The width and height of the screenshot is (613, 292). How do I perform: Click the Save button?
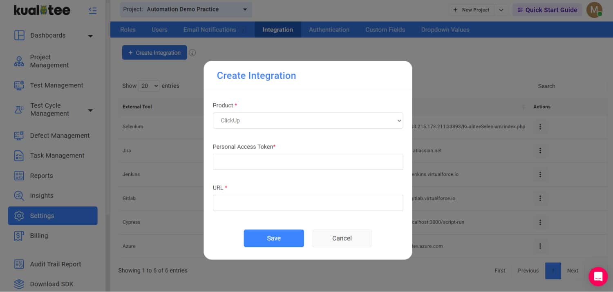click(x=273, y=238)
